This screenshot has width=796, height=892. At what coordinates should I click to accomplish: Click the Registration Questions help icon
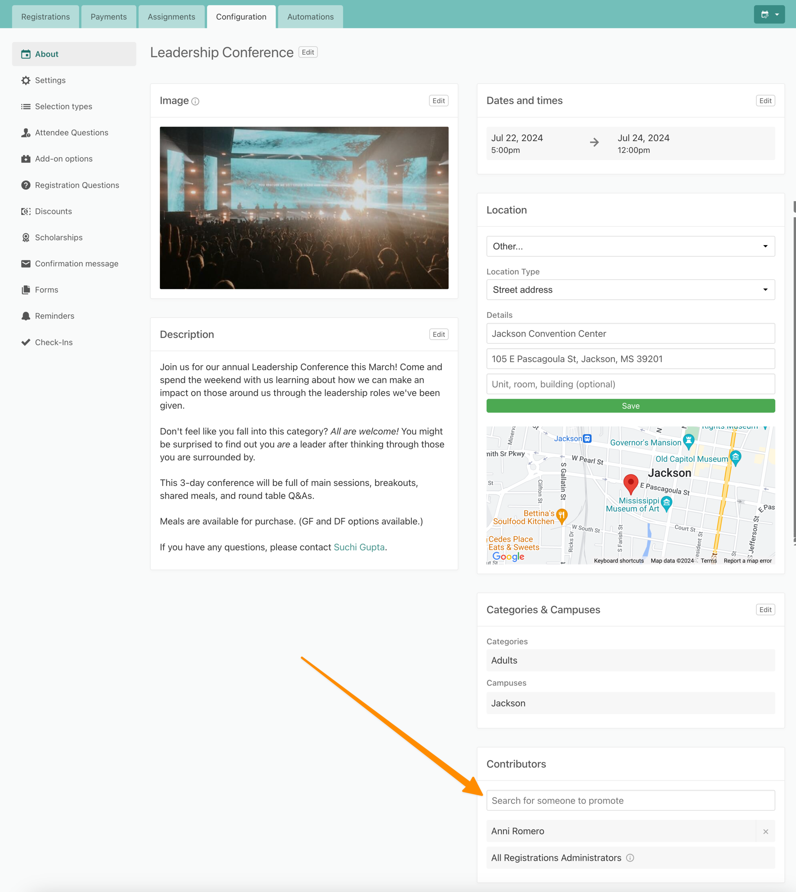(x=26, y=185)
